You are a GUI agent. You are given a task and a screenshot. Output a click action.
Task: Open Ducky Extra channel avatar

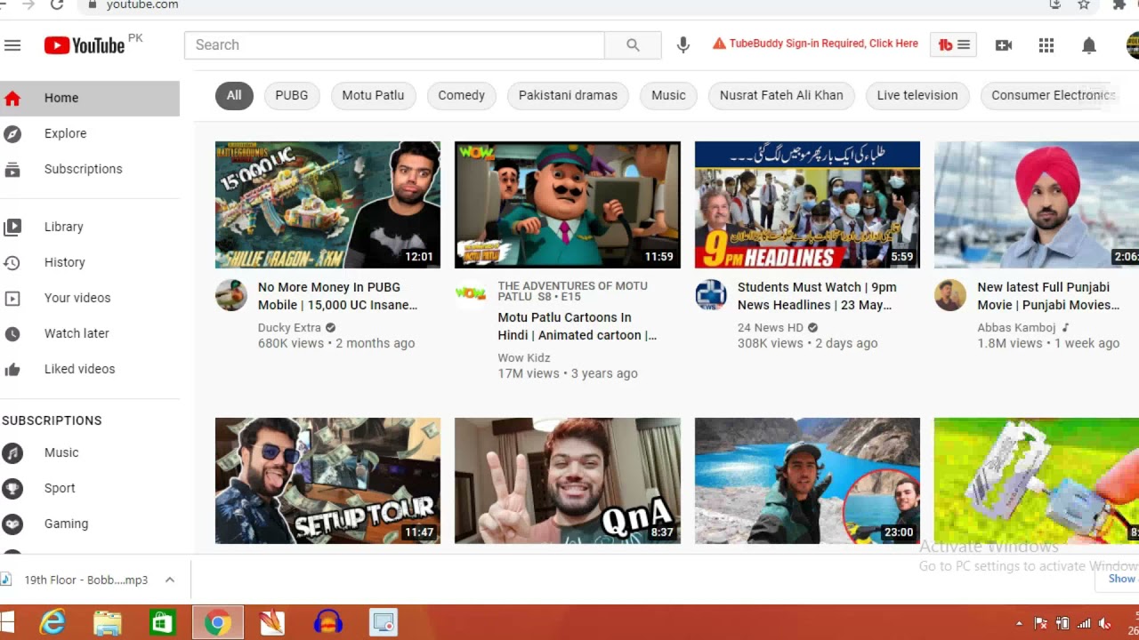click(x=231, y=295)
